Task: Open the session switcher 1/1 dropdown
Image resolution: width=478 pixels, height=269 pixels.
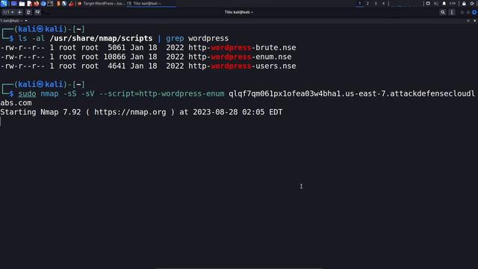Action: (x=8, y=12)
